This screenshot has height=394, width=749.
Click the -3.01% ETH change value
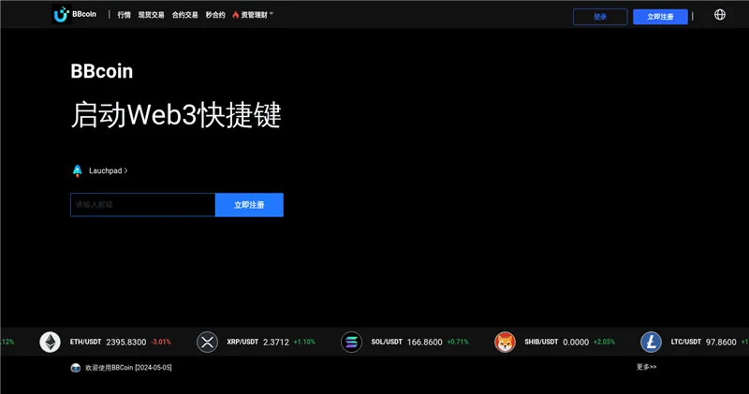coord(160,342)
